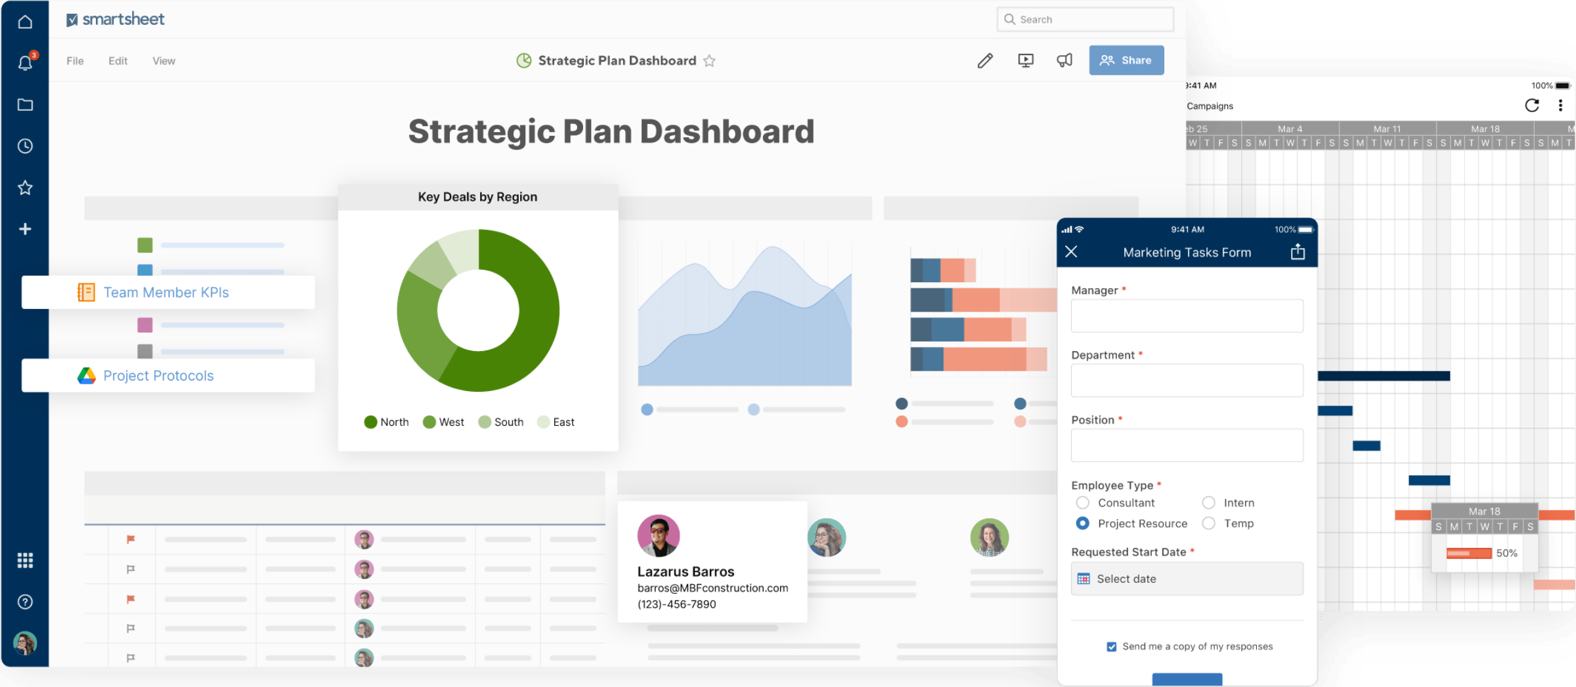The image size is (1576, 687).
Task: Open the Team Member KPIs link
Action: click(166, 293)
